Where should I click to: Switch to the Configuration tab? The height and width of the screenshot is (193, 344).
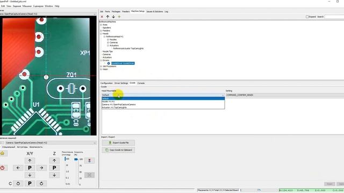click(x=106, y=83)
